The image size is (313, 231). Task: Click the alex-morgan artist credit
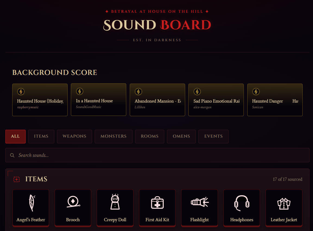(x=203, y=107)
